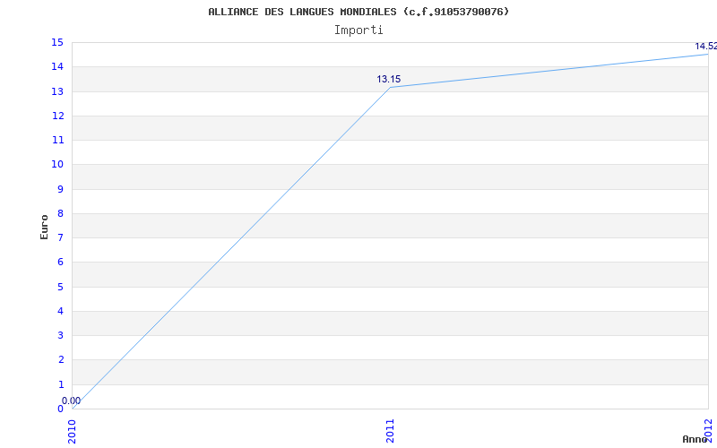Click the y-axis value 1
717x448 pixels.
click(x=60, y=384)
